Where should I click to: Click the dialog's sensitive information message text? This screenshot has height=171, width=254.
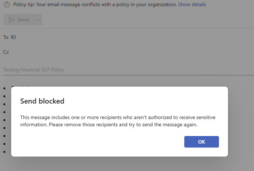pos(118,121)
